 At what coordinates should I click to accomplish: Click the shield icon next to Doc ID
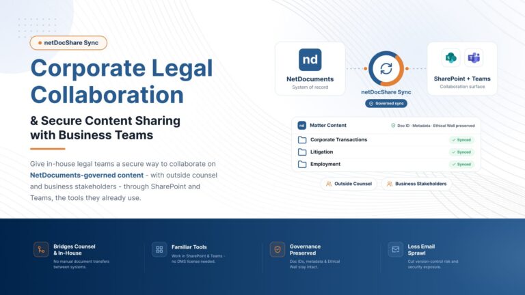[x=393, y=126]
